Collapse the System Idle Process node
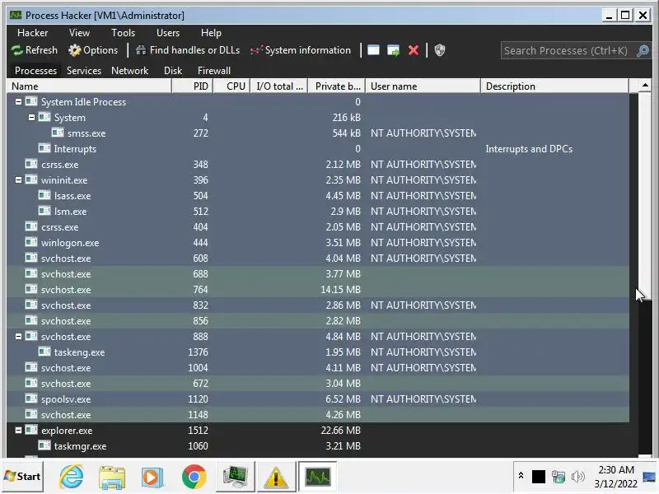 pyautogui.click(x=18, y=101)
